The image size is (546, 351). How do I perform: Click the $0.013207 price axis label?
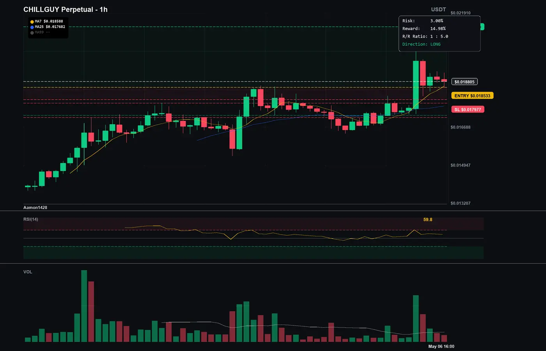461,203
